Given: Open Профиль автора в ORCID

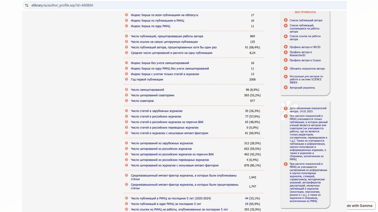Looking at the screenshot, I should tap(305, 47).
